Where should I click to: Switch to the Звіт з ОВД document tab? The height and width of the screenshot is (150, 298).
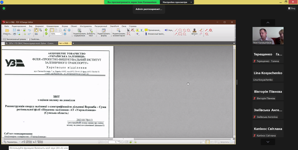click(65, 43)
